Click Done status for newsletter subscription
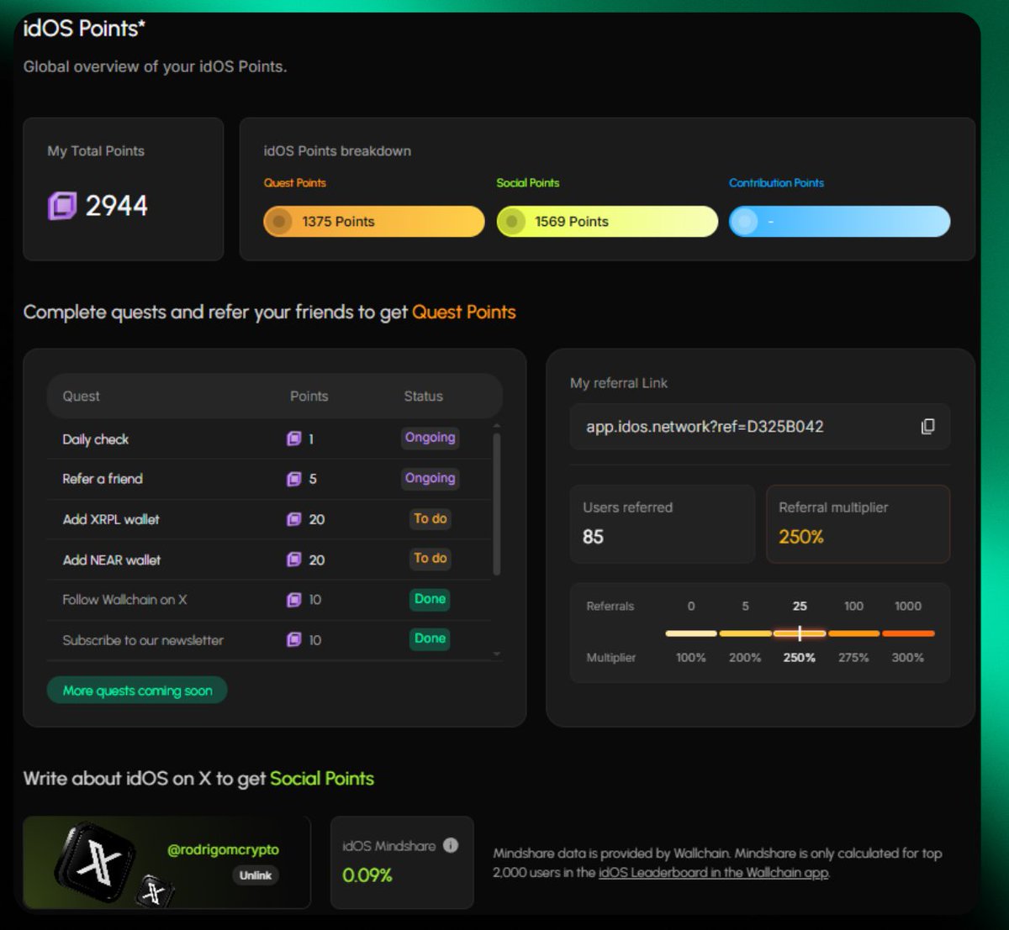1009x930 pixels. [x=430, y=638]
